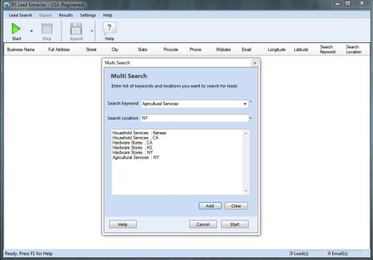Click the Latitude column header
Image resolution: width=373 pixels, height=260 pixels.
(301, 50)
